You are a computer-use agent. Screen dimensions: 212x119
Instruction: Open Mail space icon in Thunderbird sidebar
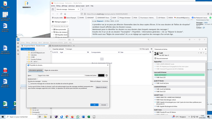point(18,40)
